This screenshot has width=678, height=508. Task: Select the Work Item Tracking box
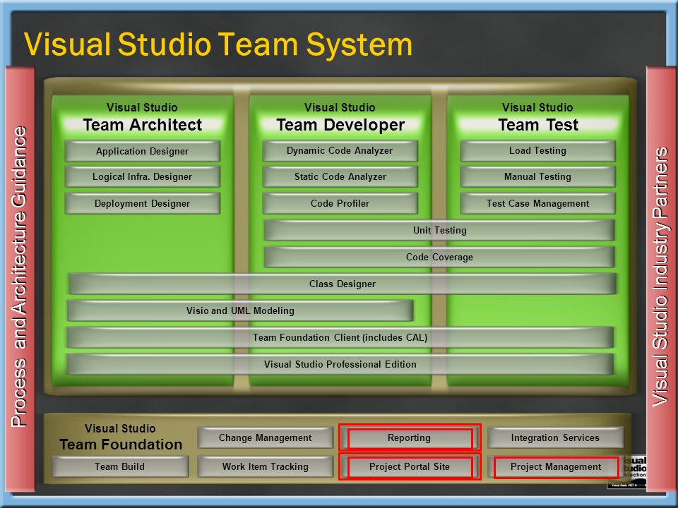265,466
